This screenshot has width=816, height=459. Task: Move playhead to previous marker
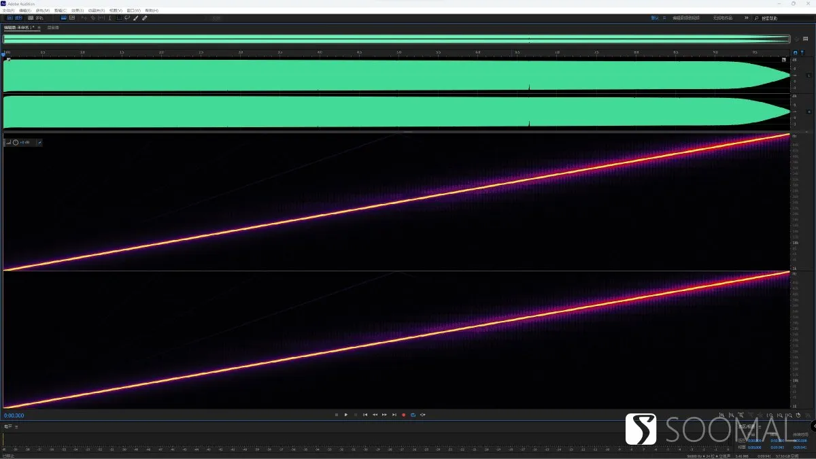pos(365,415)
